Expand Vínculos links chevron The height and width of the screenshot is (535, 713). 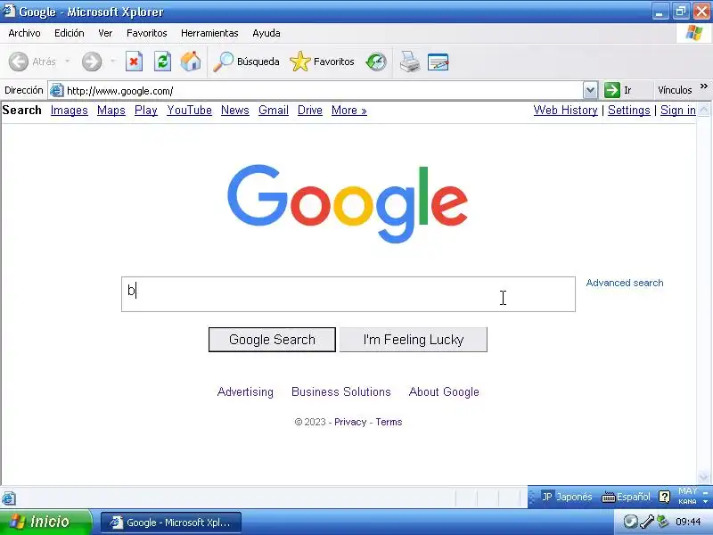point(704,86)
